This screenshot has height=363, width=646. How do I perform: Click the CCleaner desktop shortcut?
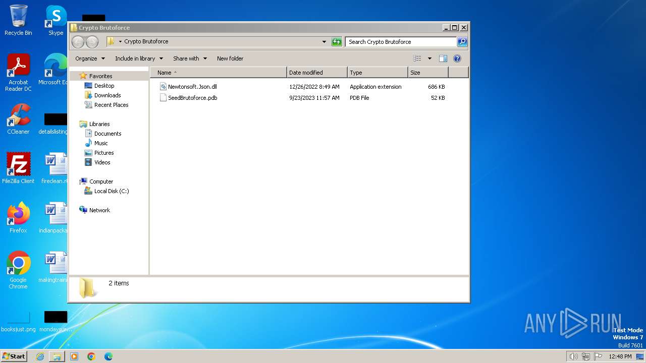coord(18,119)
